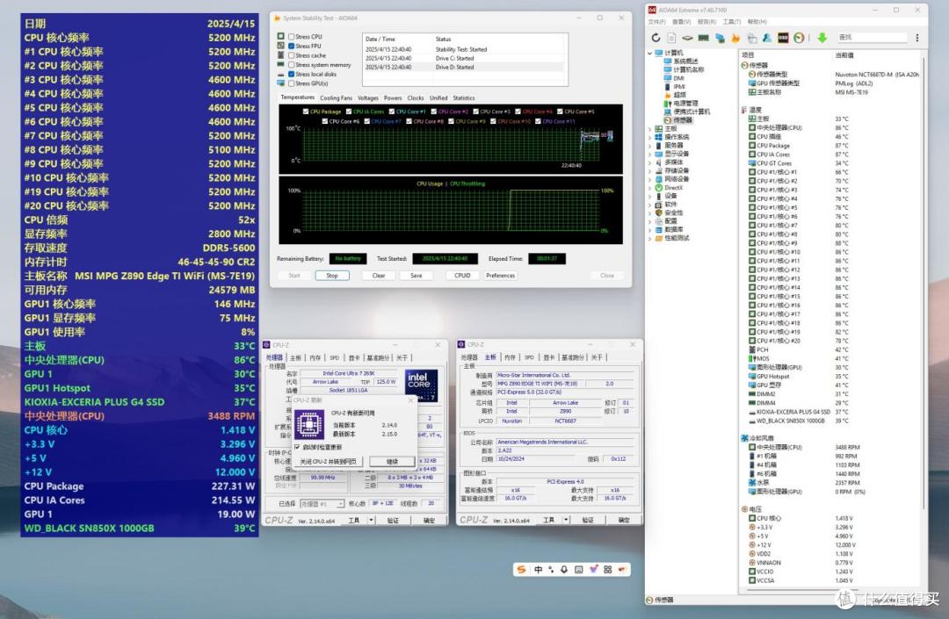Screen dimensions: 949x619
Task: Click the three-dot menu icon in AIDA64
Action: coord(916,38)
